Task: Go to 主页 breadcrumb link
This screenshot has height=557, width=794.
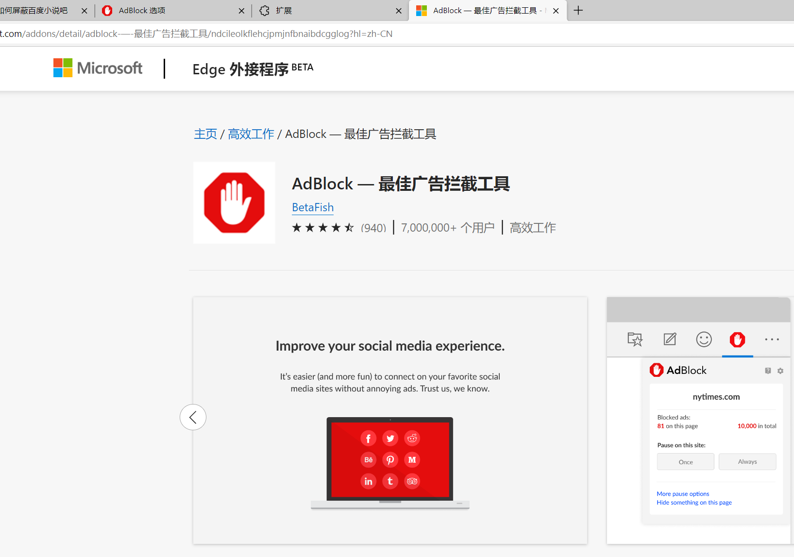Action: 205,134
